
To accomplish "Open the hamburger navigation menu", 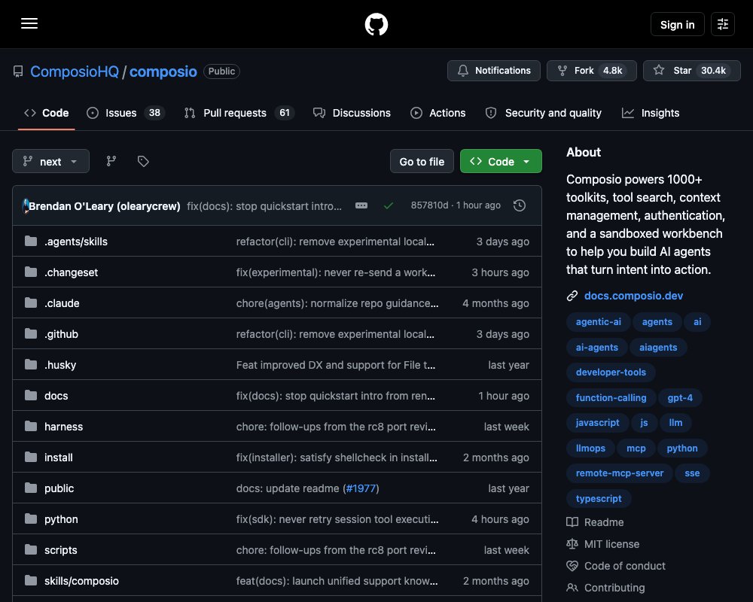I will [x=29, y=23].
